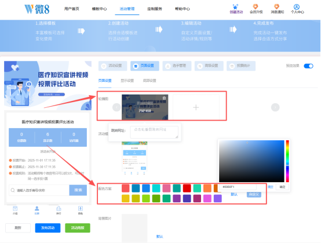The image size is (321, 243).
Task: Click 选手数 count in preview stats
Action: pos(48,137)
